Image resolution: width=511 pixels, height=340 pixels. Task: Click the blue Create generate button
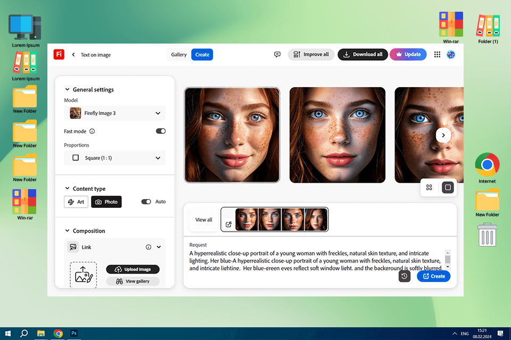tap(433, 276)
